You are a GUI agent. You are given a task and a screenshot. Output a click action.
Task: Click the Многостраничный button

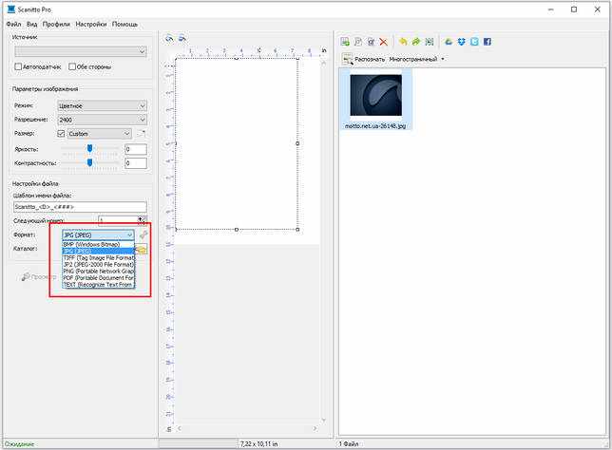(x=413, y=59)
